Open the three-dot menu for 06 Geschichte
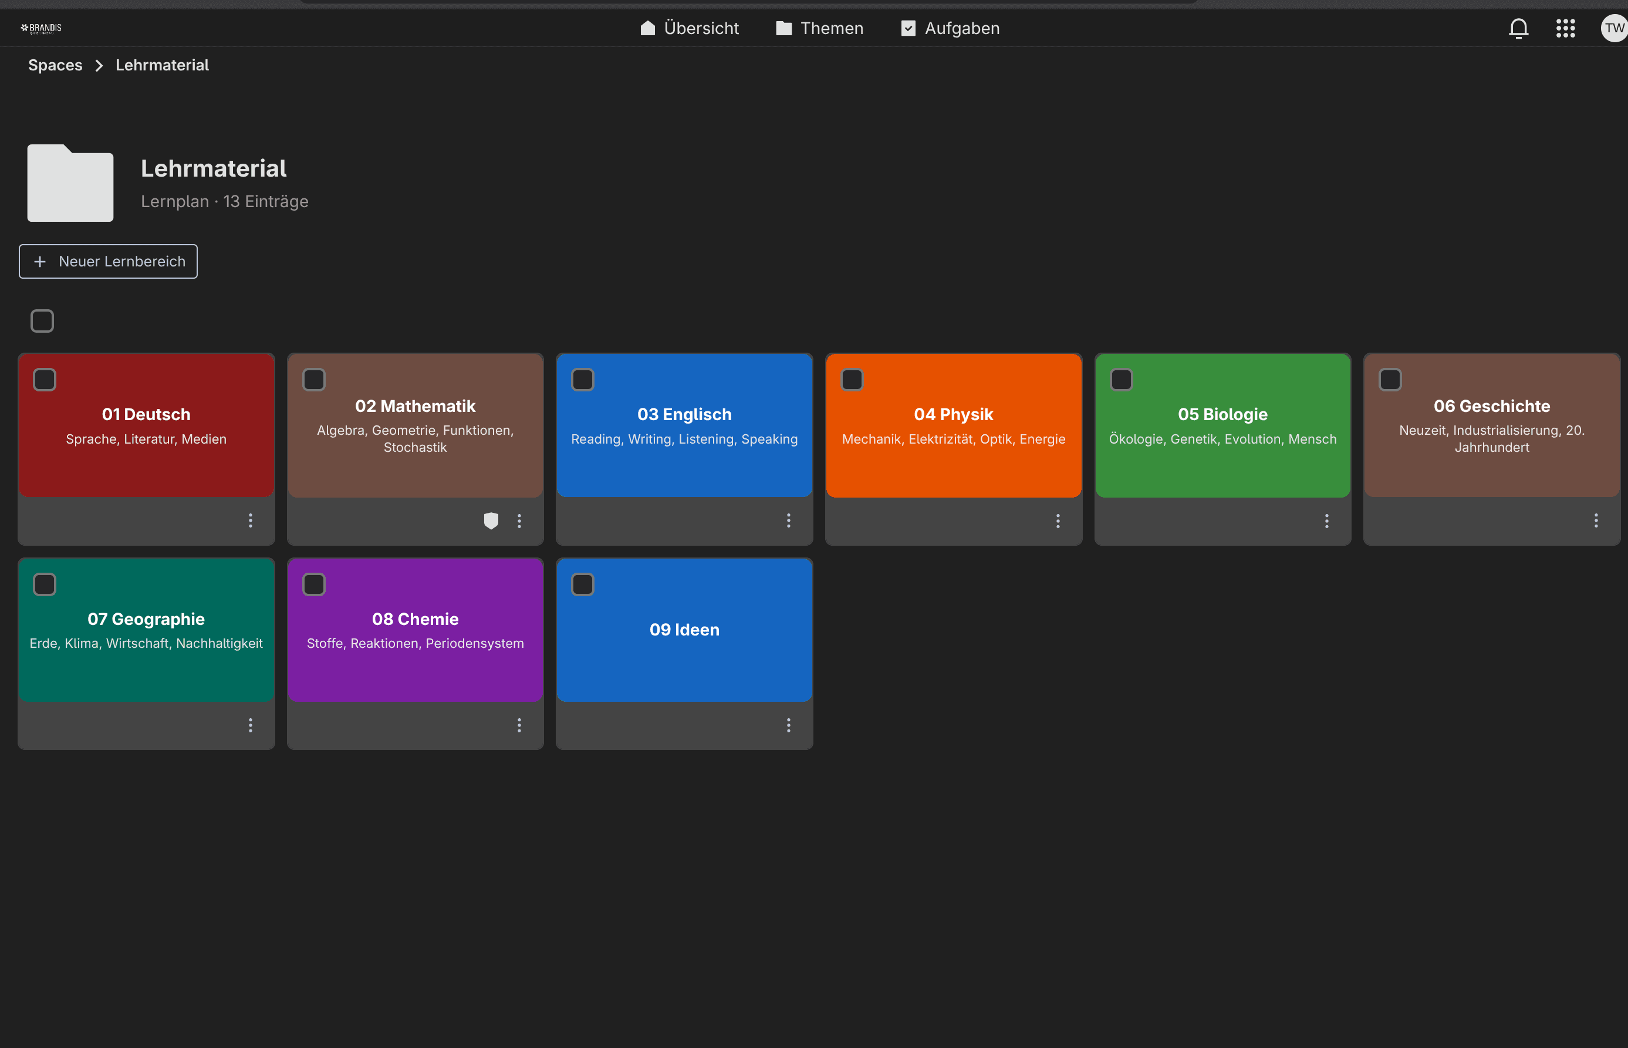 point(1596,520)
